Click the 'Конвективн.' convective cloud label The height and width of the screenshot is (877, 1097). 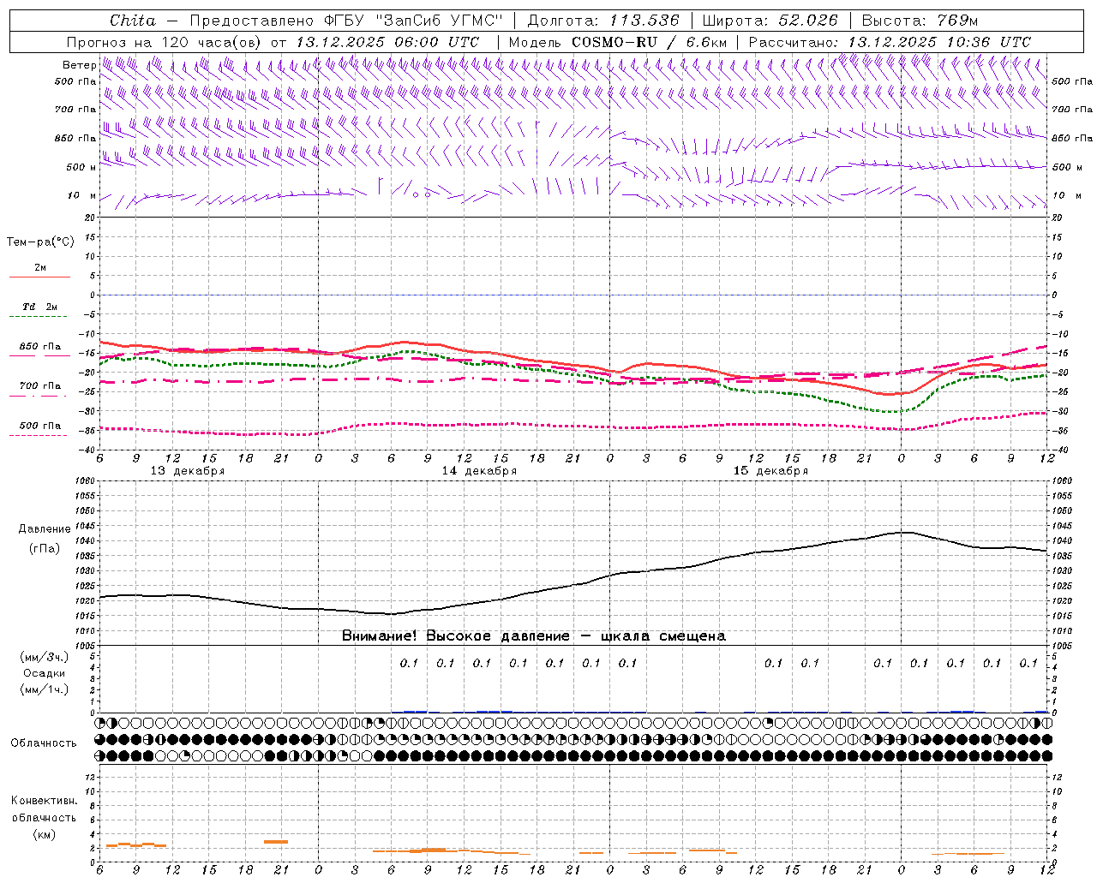pyautogui.click(x=44, y=801)
